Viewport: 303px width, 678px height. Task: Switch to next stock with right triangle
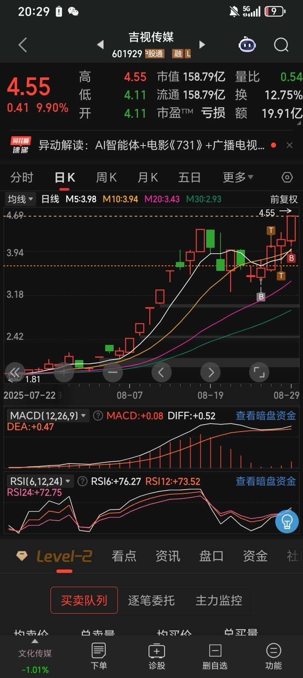point(202,45)
